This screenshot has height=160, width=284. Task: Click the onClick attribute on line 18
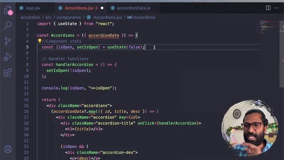tap(146, 123)
